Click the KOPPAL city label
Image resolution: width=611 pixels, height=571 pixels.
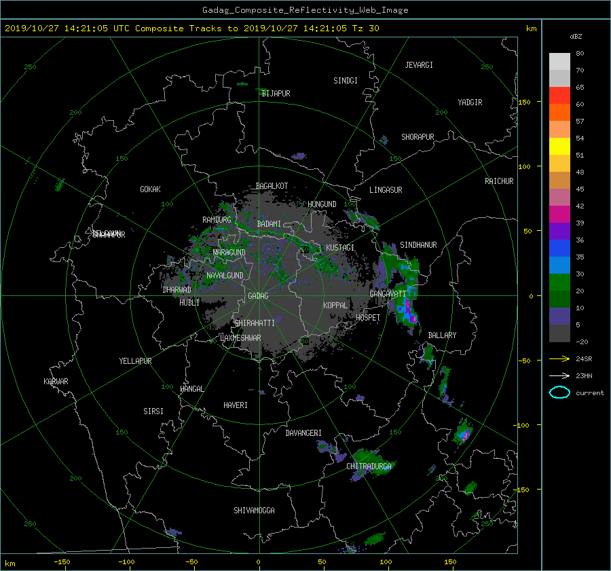click(x=335, y=306)
